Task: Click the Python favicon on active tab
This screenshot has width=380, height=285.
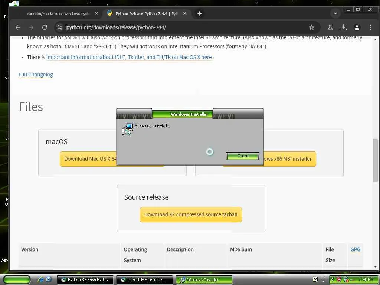Action: pos(109,13)
